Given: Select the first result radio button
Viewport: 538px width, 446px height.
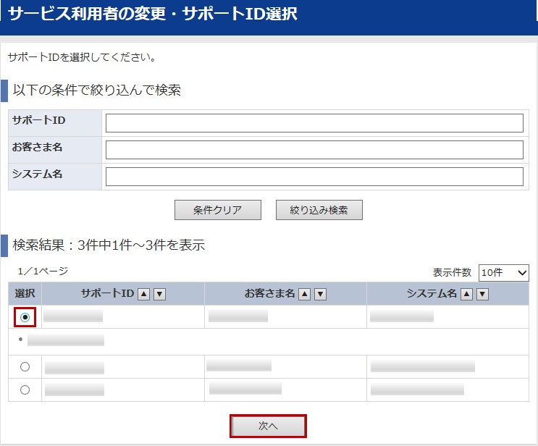Looking at the screenshot, I should coord(25,317).
